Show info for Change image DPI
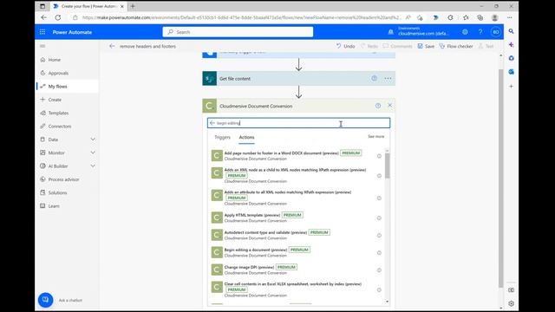 click(x=379, y=270)
